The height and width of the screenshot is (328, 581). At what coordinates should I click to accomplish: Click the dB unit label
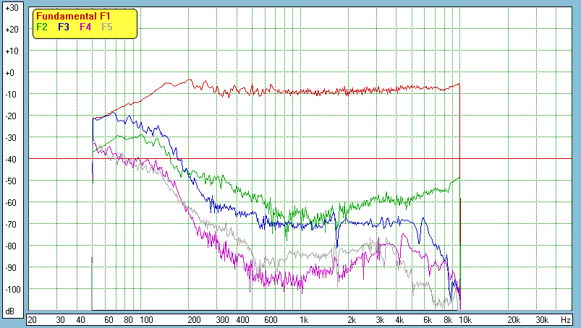click(x=11, y=311)
